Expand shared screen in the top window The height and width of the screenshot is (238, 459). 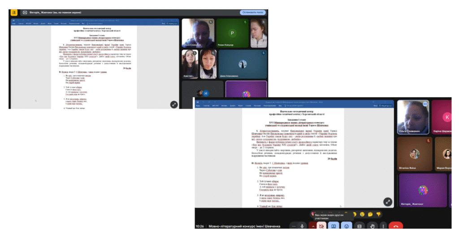point(174,104)
